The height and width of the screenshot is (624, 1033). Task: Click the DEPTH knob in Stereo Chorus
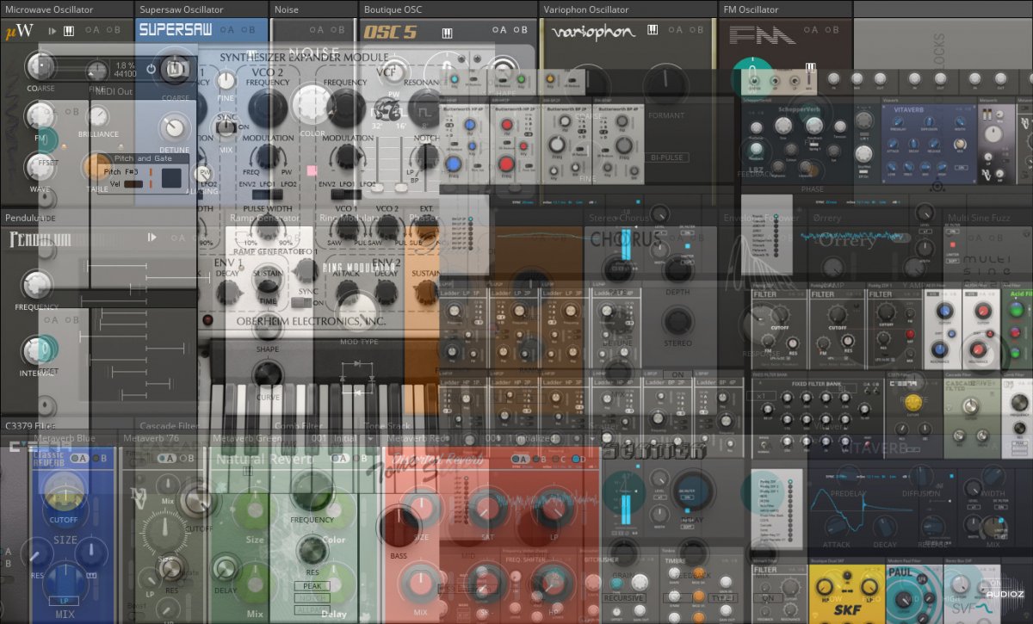678,268
